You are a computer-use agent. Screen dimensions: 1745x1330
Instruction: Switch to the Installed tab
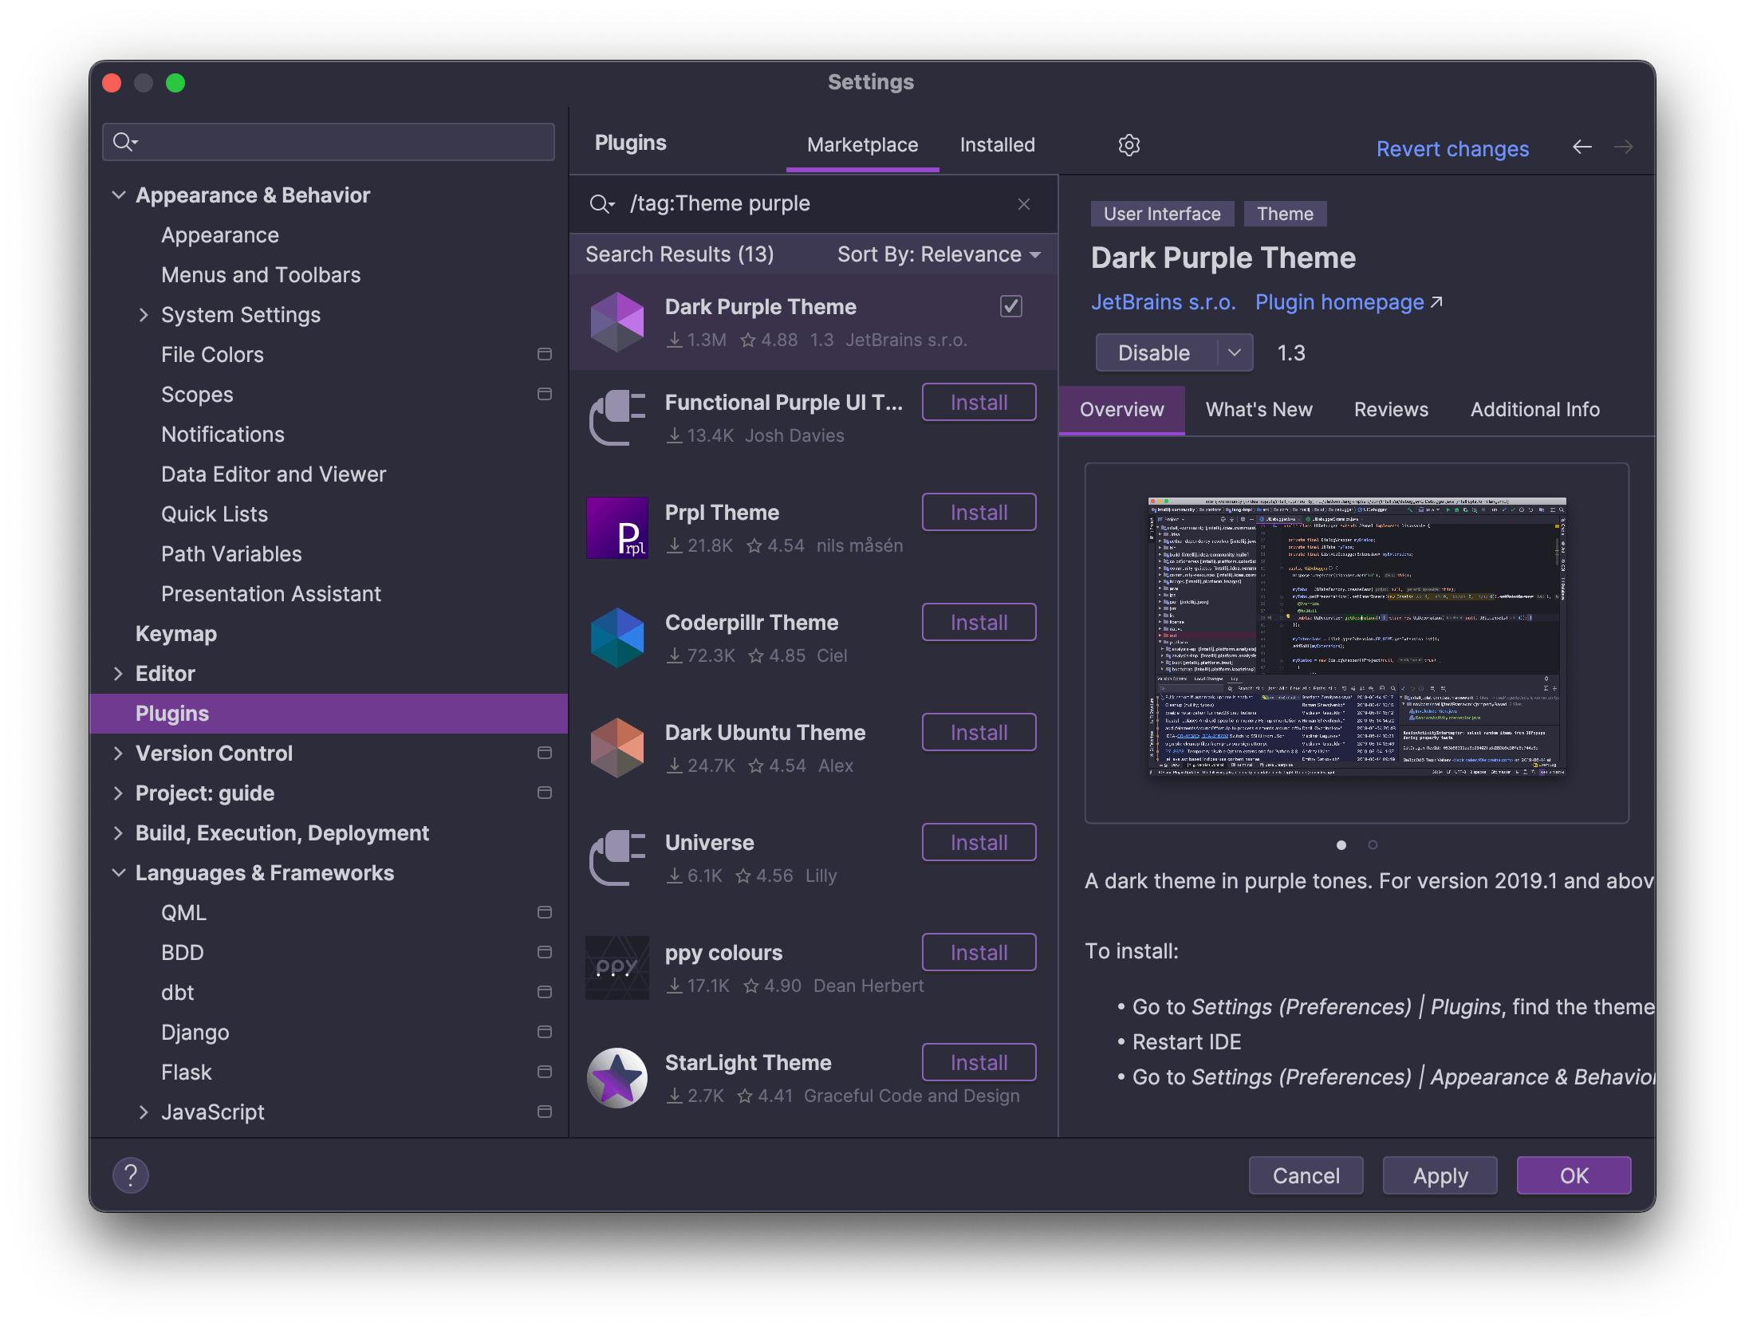(x=996, y=144)
